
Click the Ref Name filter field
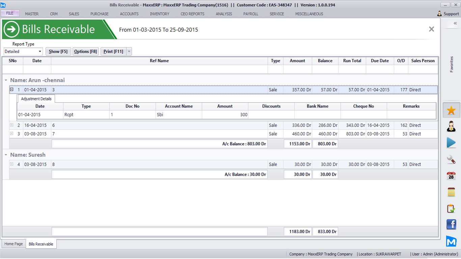tap(159, 69)
